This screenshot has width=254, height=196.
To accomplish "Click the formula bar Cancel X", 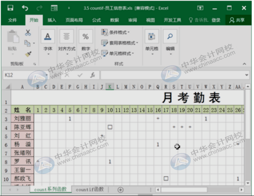I will tap(67, 75).
